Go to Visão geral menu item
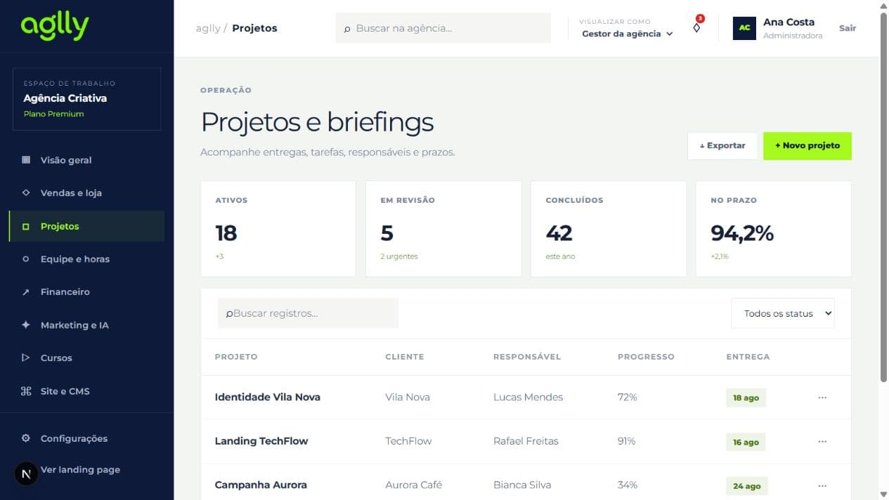The width and height of the screenshot is (889, 500). coord(86,160)
